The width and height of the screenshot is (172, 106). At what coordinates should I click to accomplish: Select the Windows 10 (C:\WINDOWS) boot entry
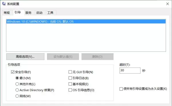(86, 21)
